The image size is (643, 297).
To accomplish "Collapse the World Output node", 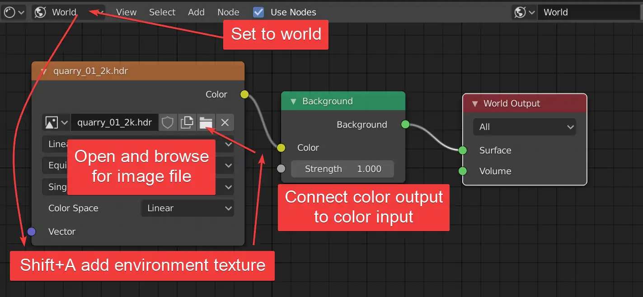I will [475, 104].
